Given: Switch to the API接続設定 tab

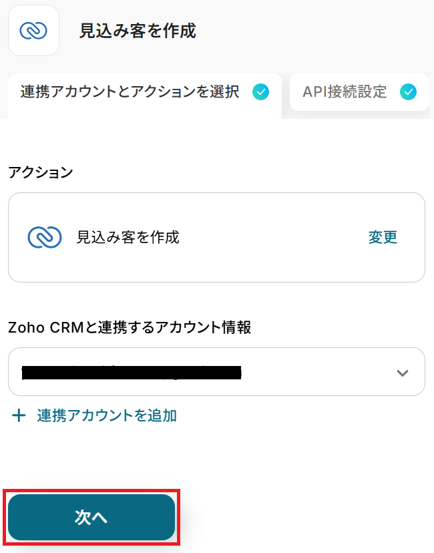Looking at the screenshot, I should coord(345,92).
